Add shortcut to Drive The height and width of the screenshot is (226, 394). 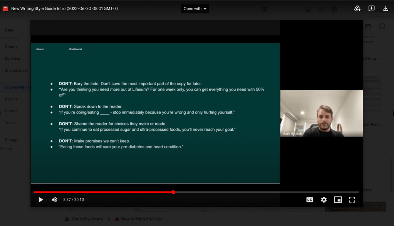357,8
